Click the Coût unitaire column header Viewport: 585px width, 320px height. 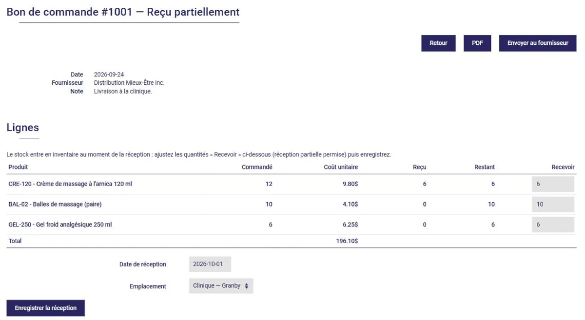click(x=341, y=167)
